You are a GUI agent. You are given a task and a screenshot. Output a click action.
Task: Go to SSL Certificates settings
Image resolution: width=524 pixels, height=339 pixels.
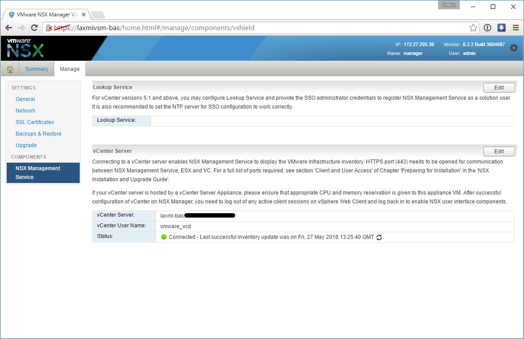(x=35, y=122)
